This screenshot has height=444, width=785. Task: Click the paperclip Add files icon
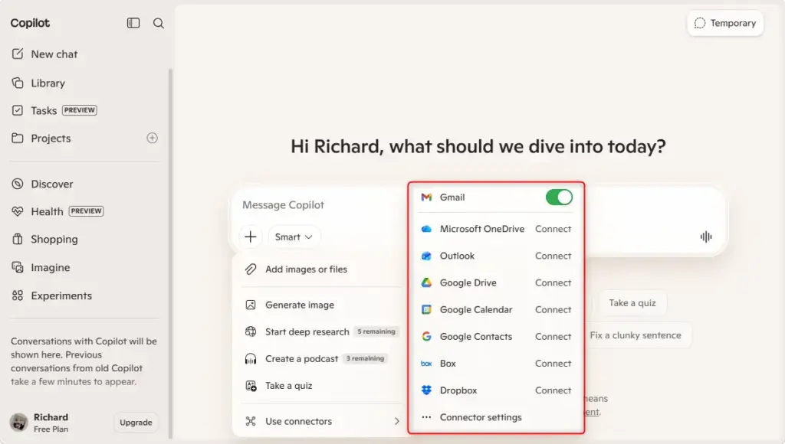pyautogui.click(x=251, y=269)
